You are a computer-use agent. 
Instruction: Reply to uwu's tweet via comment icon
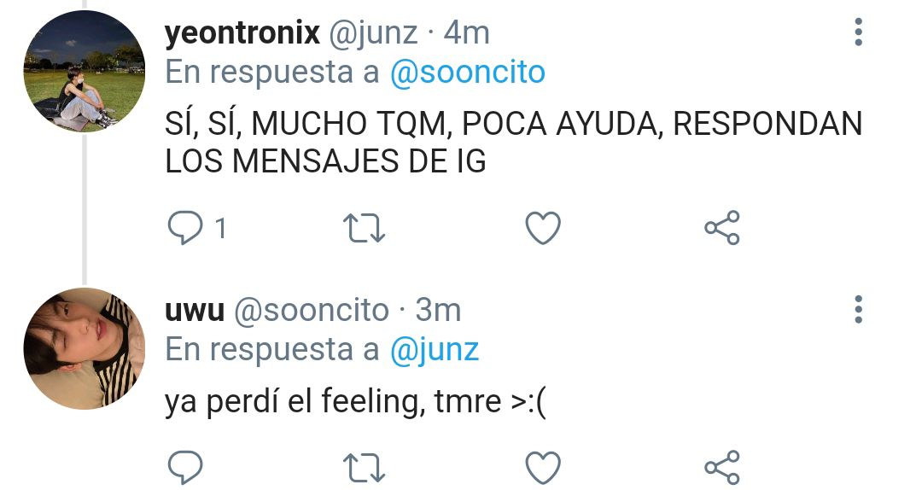185,468
